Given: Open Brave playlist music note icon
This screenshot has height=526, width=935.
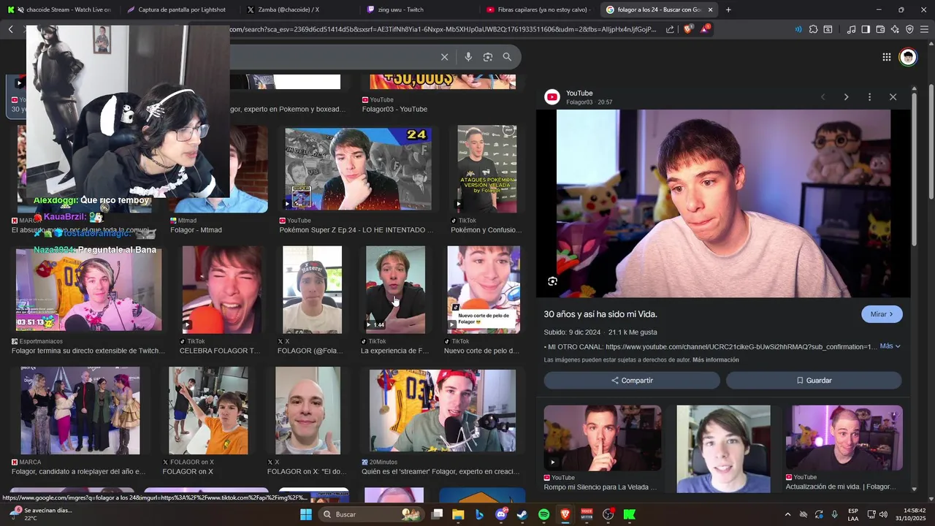Looking at the screenshot, I should coord(851,29).
